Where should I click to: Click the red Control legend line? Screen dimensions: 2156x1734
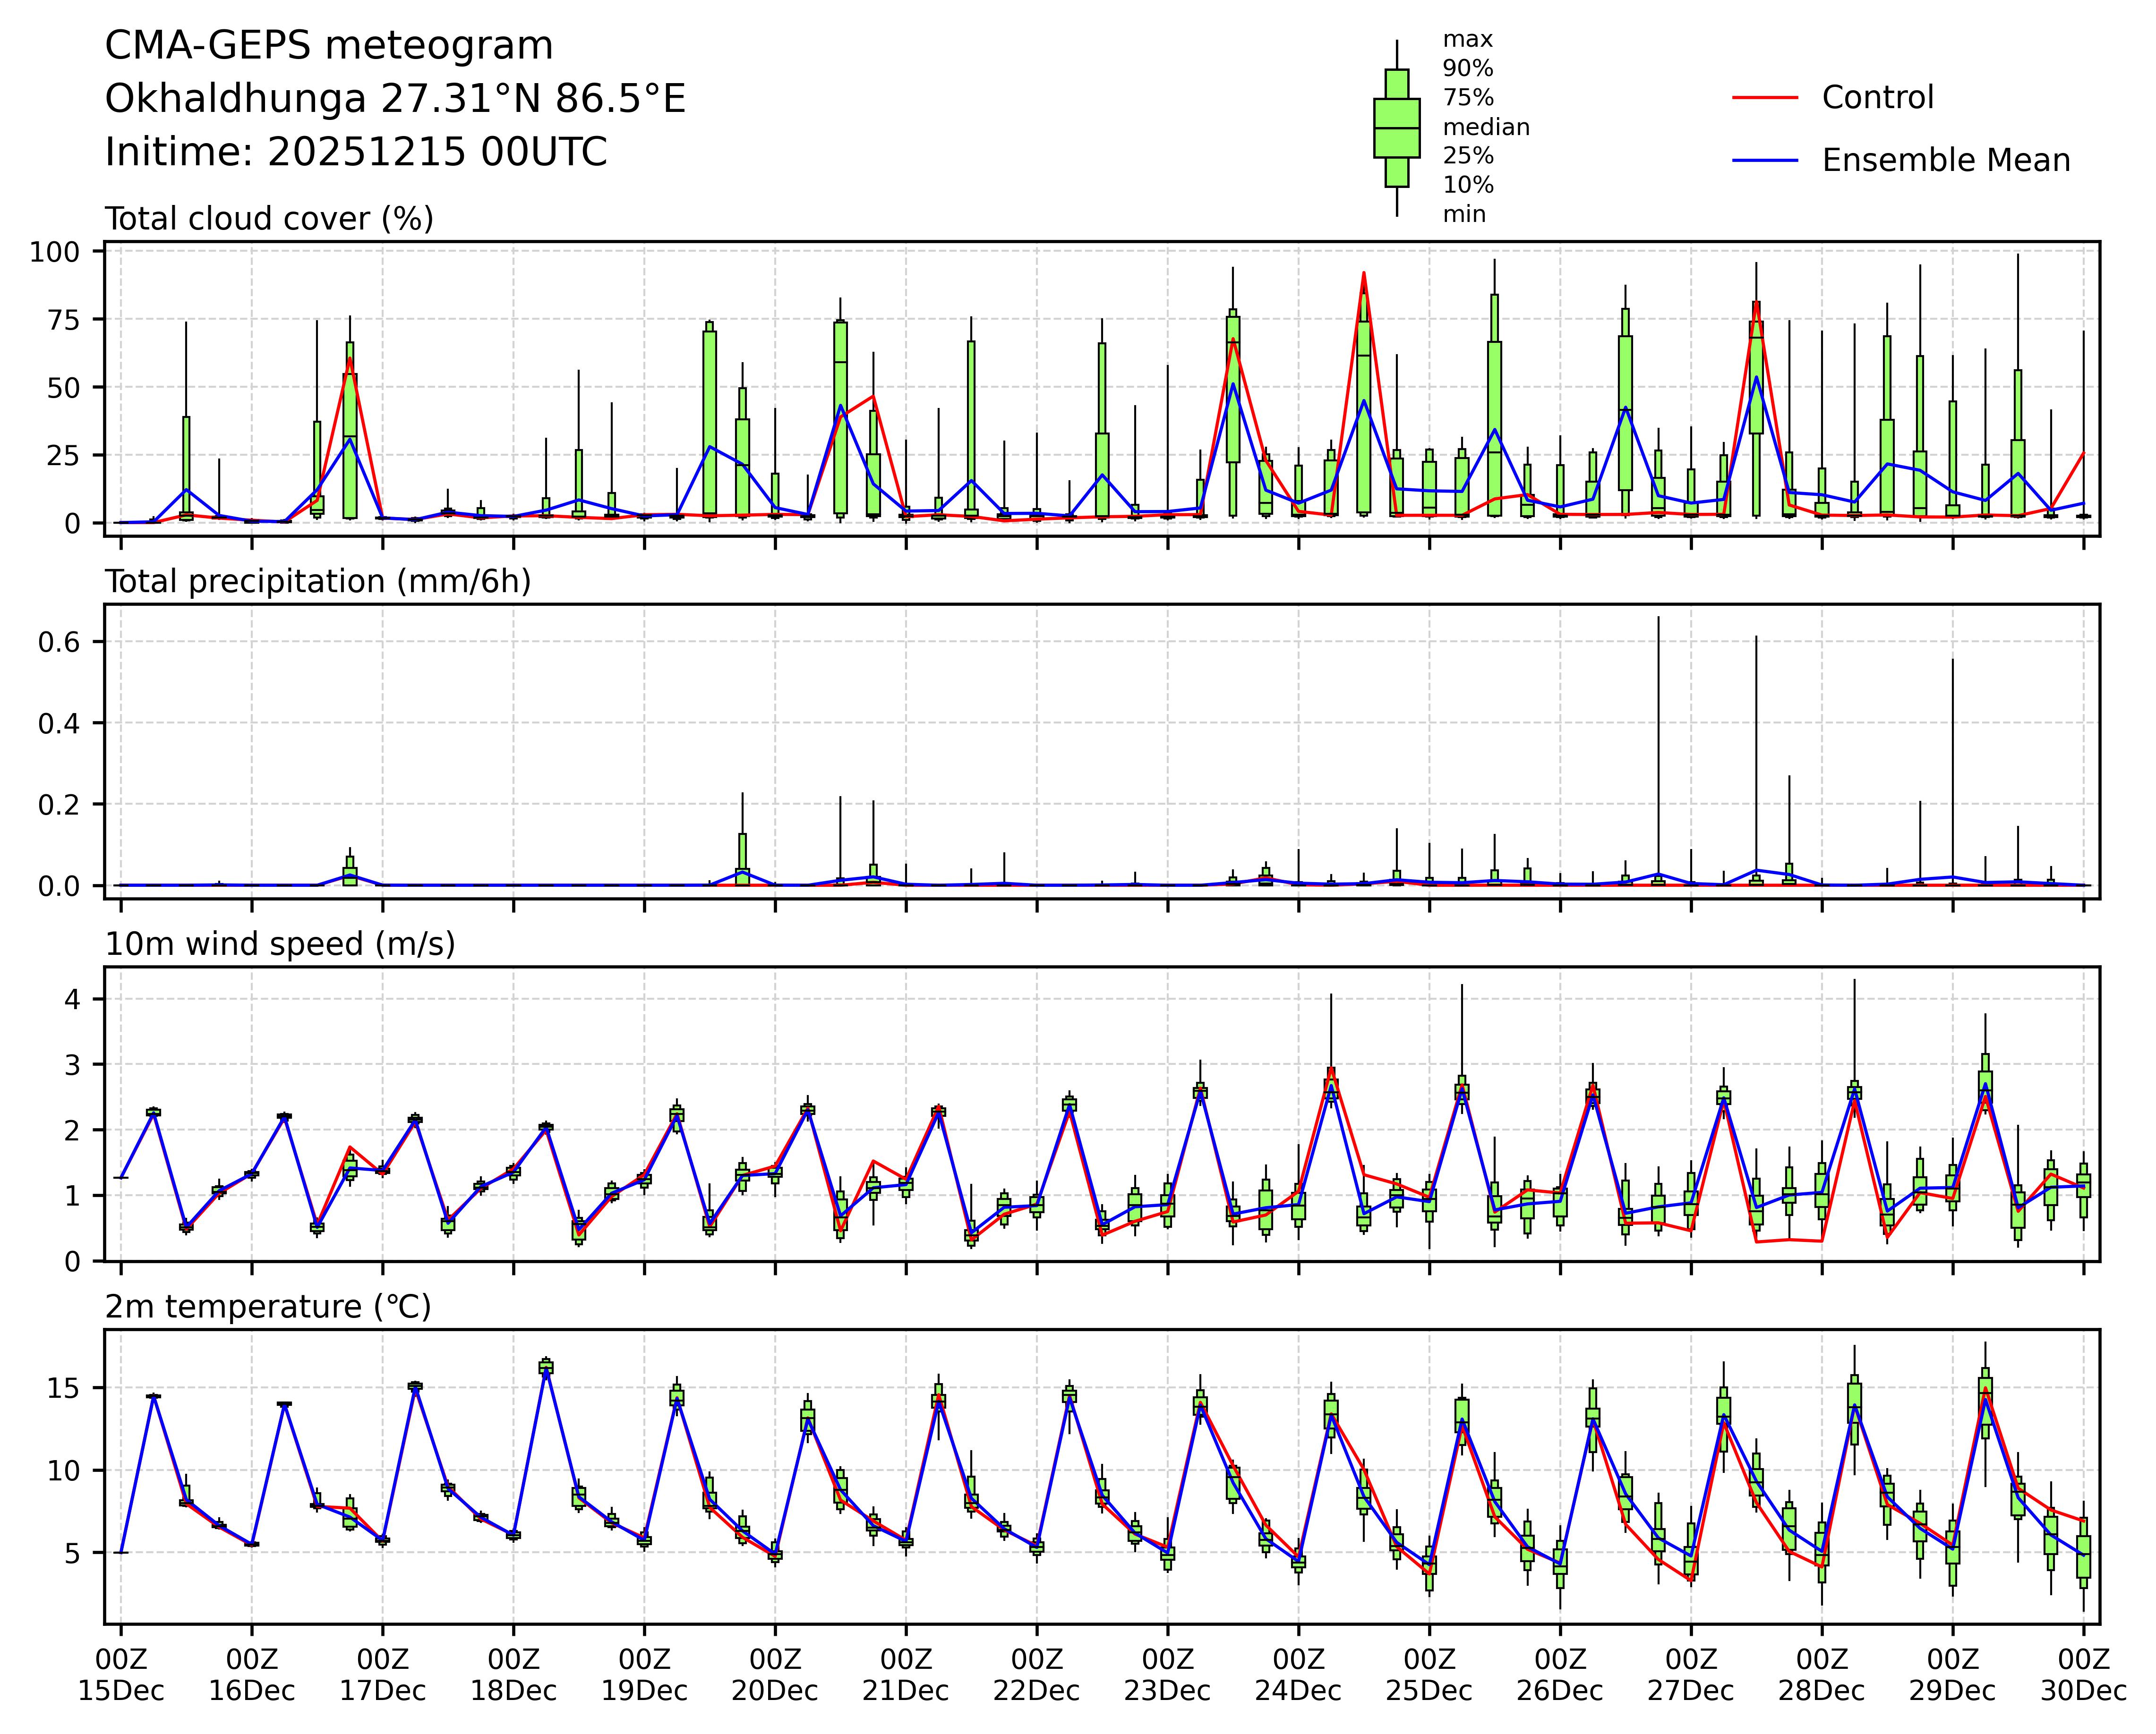point(1765,98)
